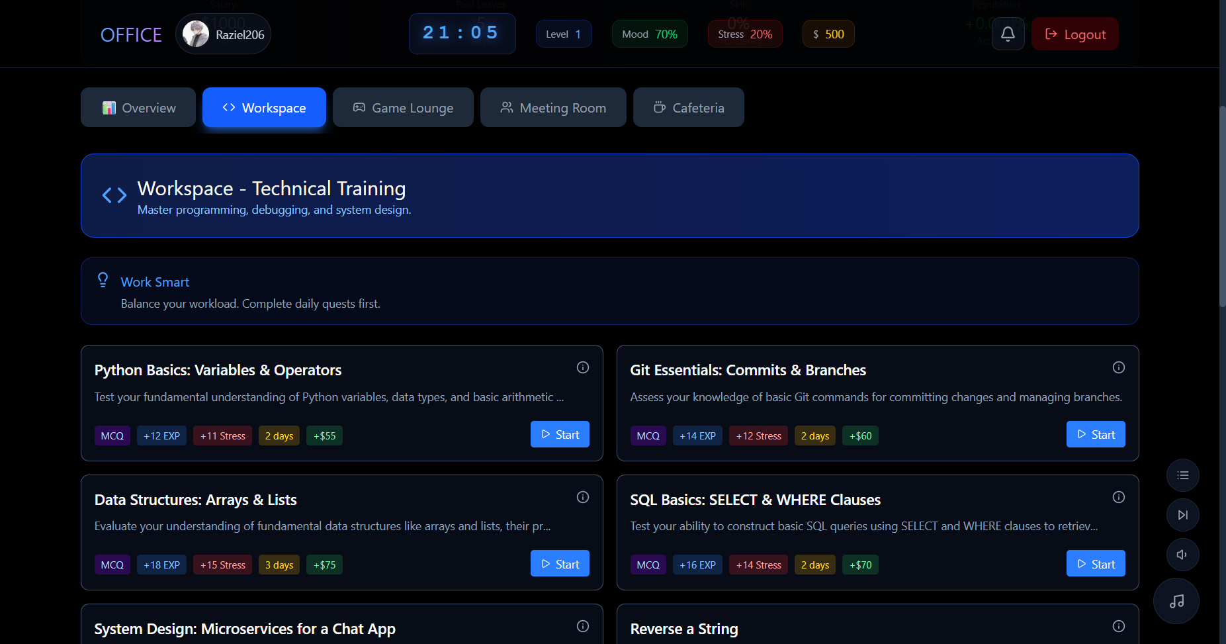Click the OFFICE logo
1226x644 pixels.
pyautogui.click(x=131, y=34)
